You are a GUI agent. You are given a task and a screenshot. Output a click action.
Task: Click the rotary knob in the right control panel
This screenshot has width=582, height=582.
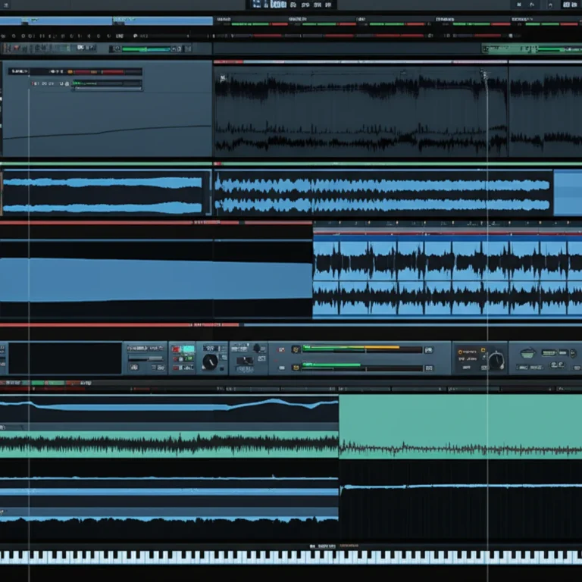[496, 361]
